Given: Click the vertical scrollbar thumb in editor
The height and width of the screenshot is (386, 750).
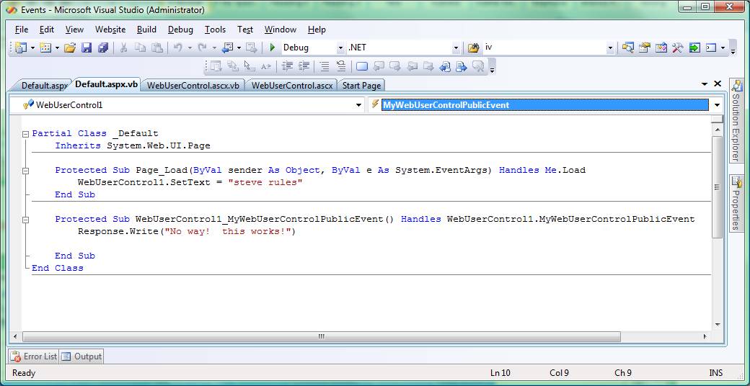Looking at the screenshot, I should [717, 187].
